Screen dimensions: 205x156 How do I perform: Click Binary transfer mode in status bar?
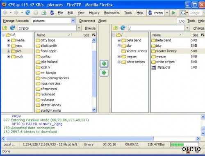pos(89,145)
